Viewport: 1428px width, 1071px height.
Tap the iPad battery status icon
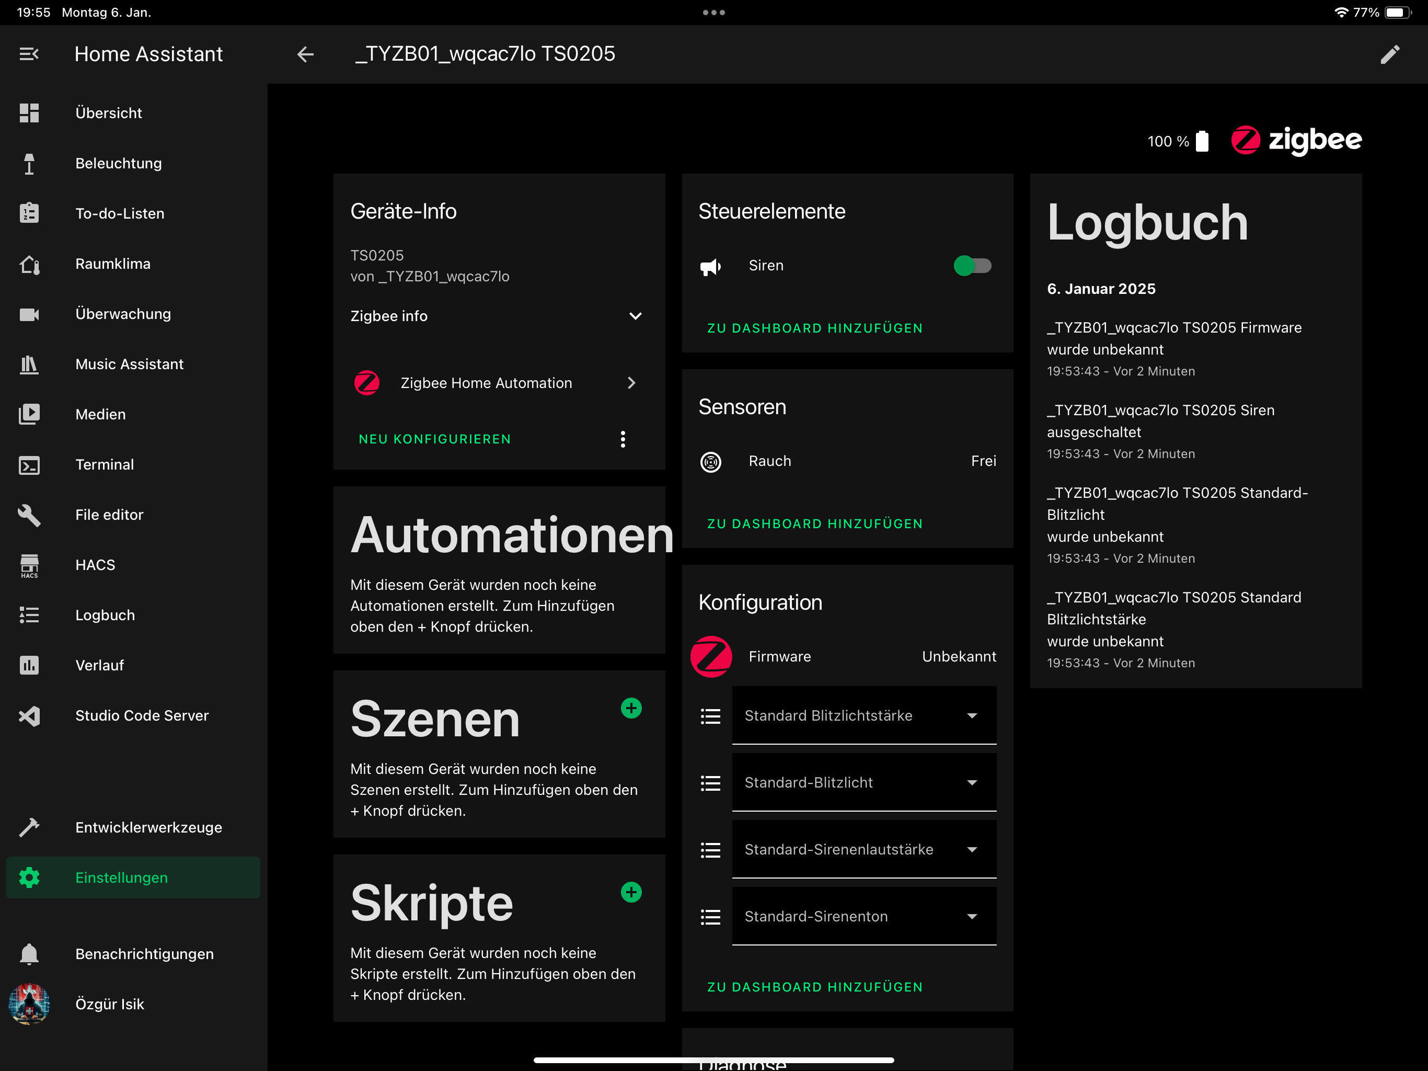tap(1398, 12)
